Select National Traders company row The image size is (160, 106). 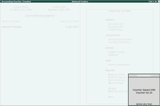tap(40, 27)
